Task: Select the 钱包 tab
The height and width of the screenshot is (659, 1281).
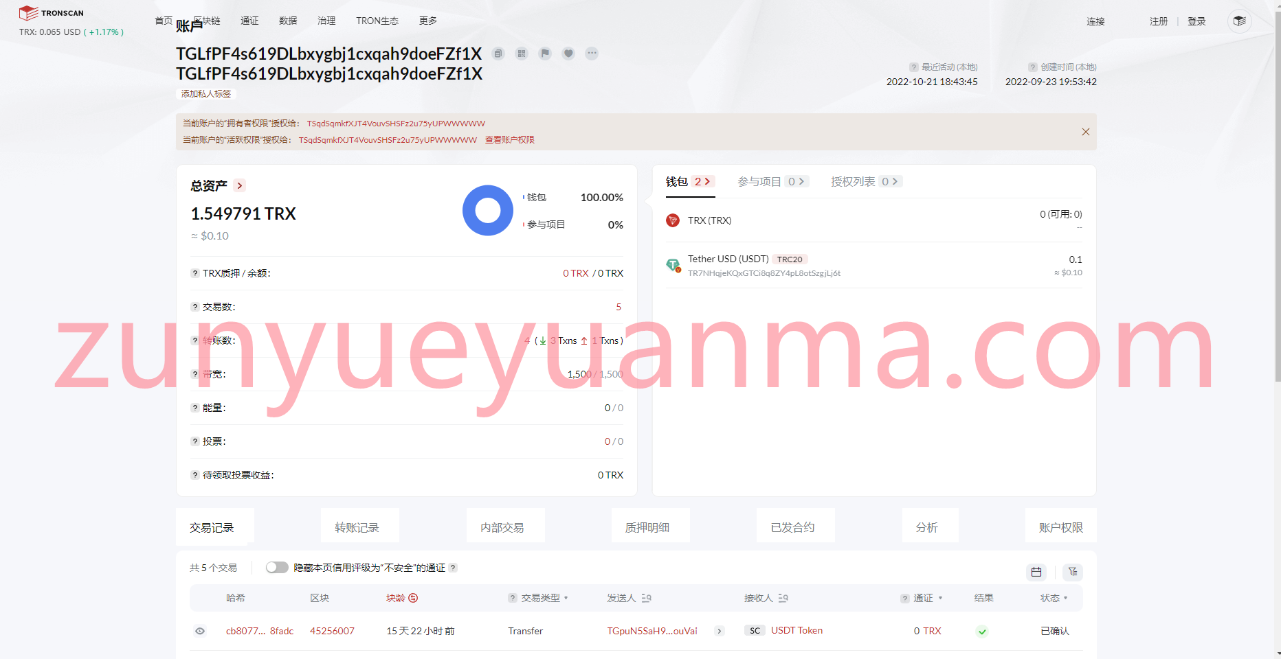Action: (690, 181)
